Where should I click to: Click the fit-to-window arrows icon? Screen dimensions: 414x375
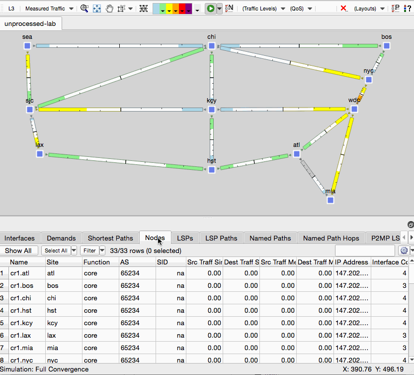[x=97, y=8]
